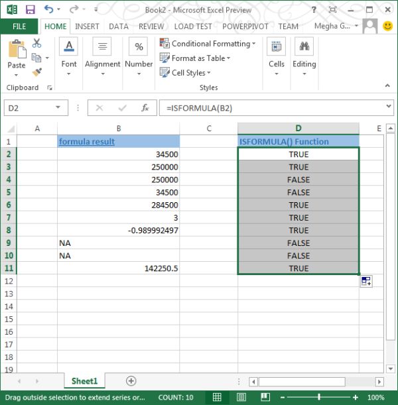Click the formula bar input field
This screenshot has width=398, height=405.
pyautogui.click(x=273, y=107)
